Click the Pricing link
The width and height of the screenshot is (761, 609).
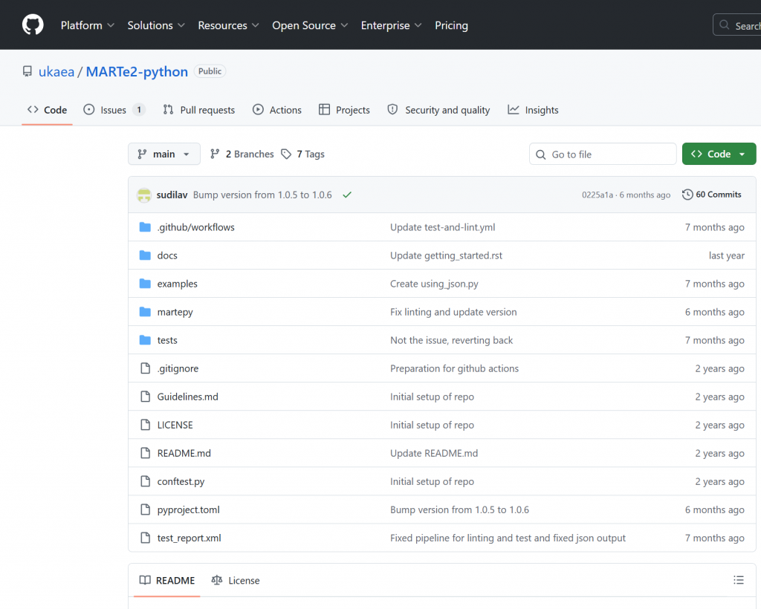(x=451, y=25)
